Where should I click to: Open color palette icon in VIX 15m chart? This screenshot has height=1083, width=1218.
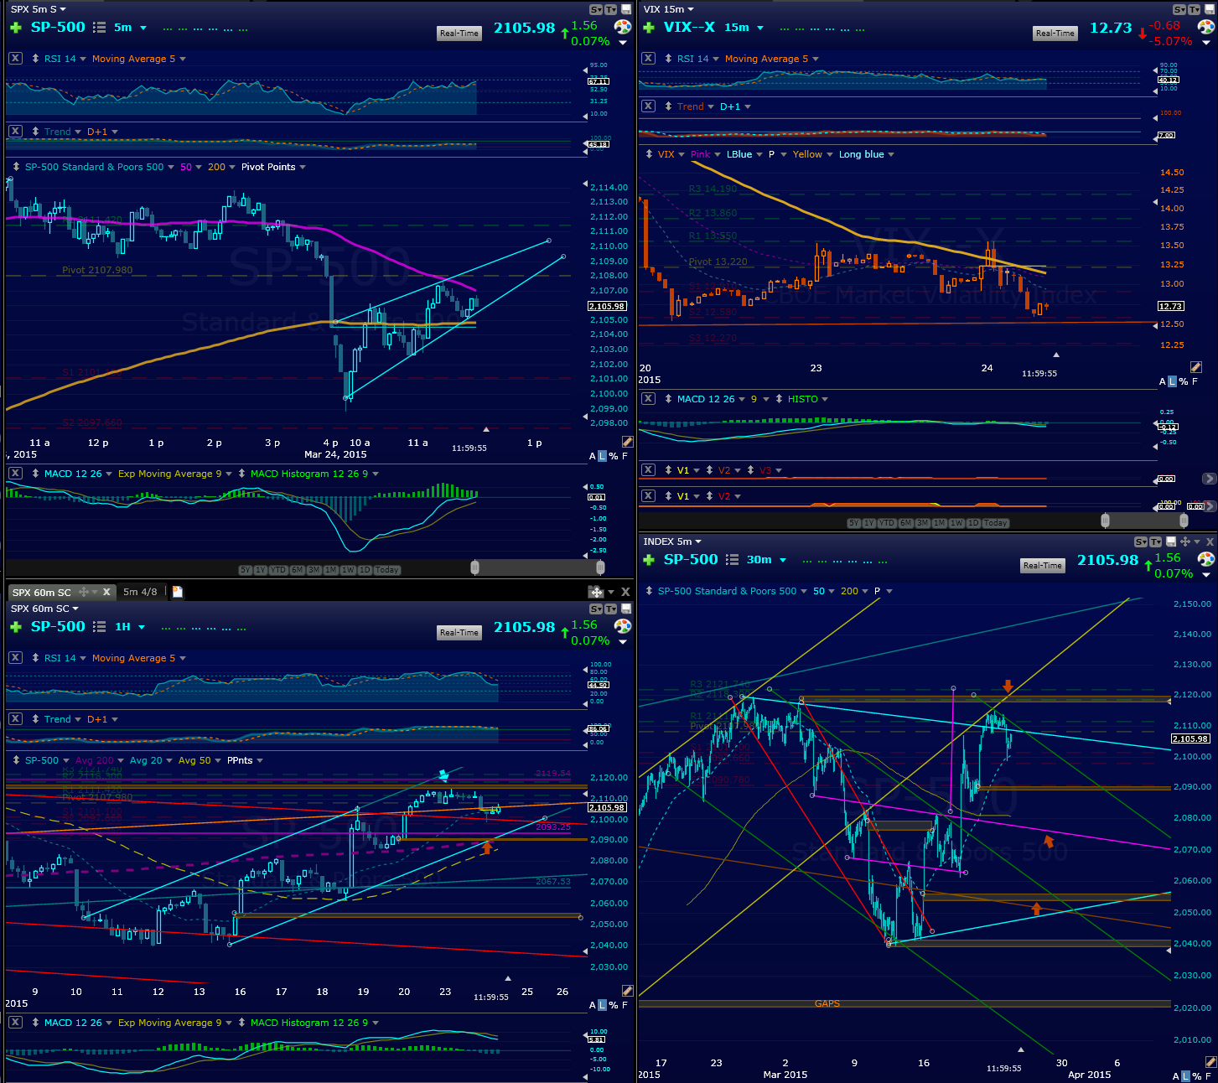(x=1206, y=27)
